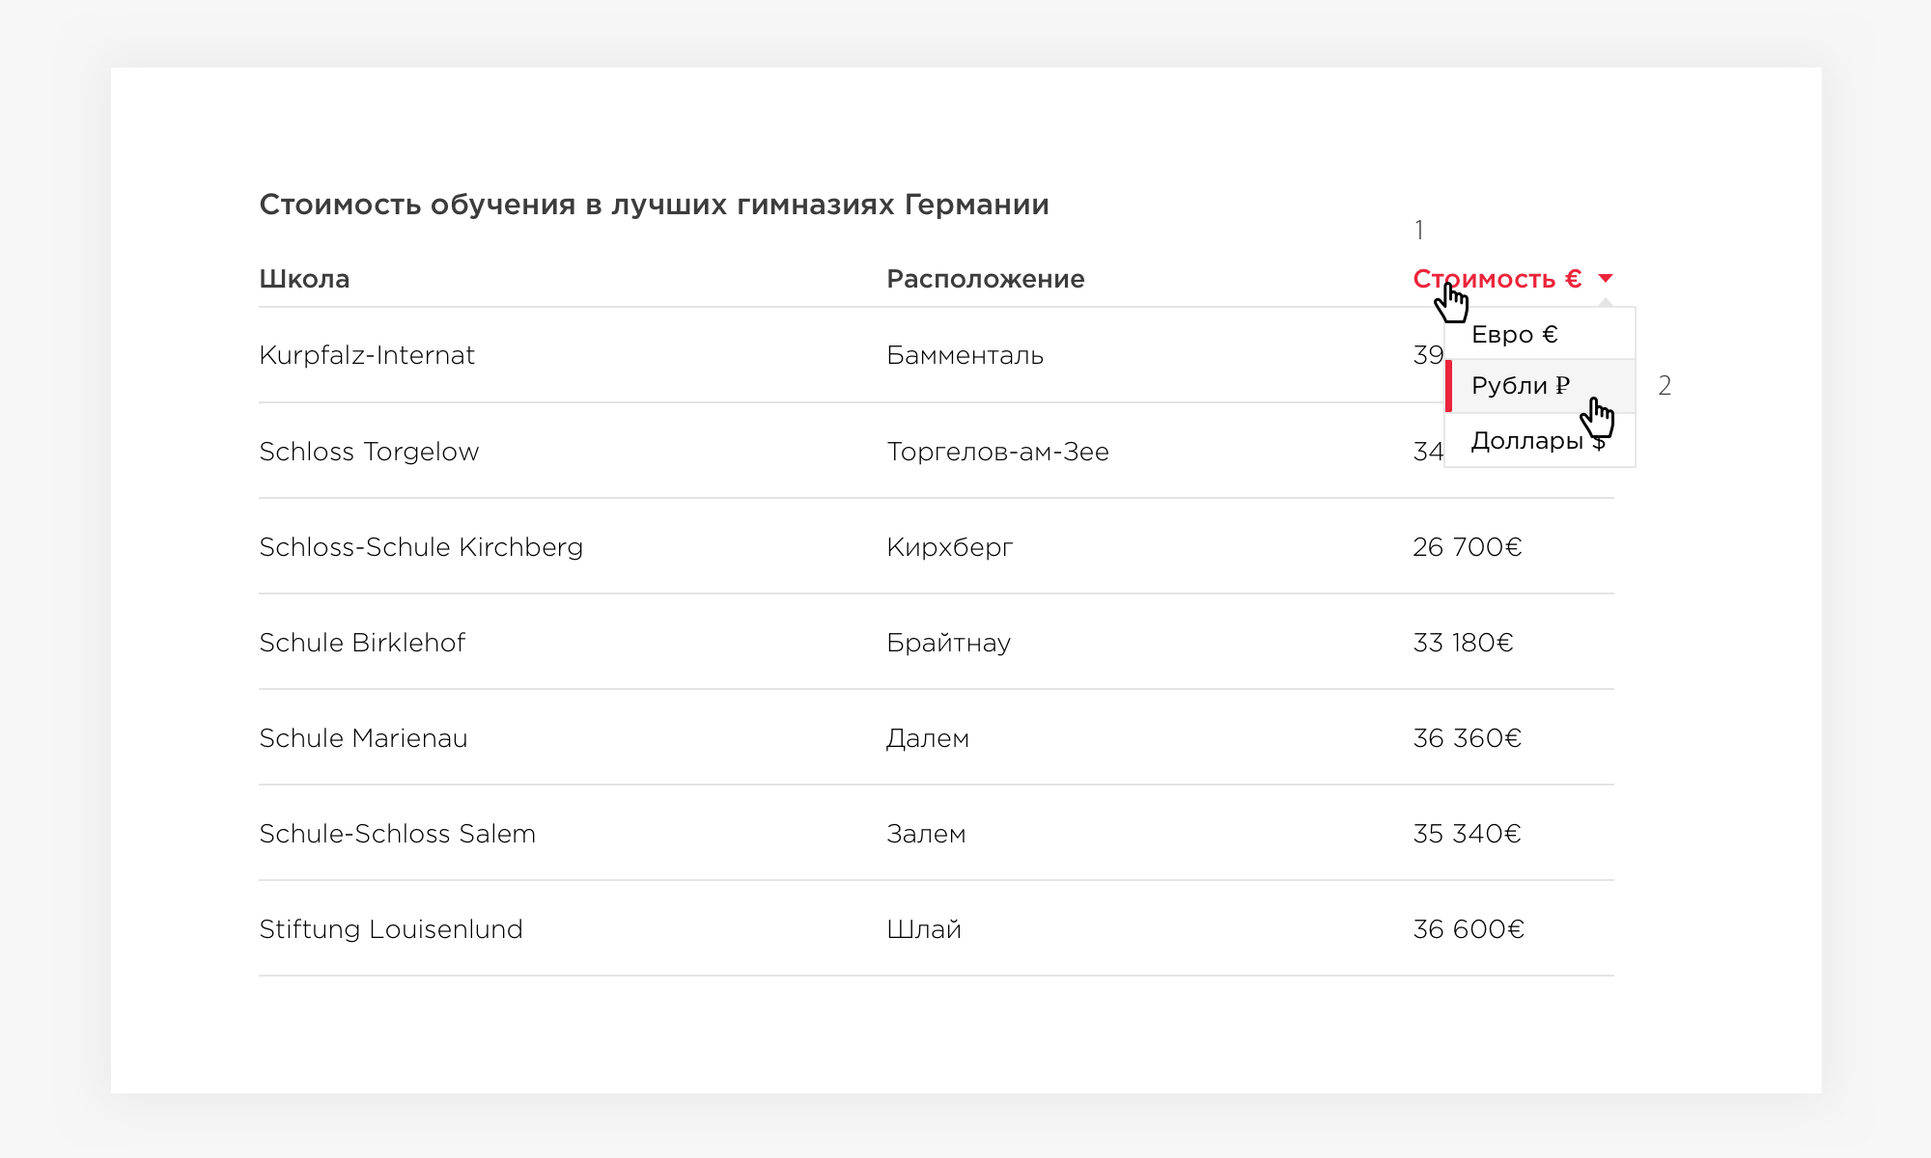Click the Расположение column header
The width and height of the screenshot is (1931, 1158).
985,279
